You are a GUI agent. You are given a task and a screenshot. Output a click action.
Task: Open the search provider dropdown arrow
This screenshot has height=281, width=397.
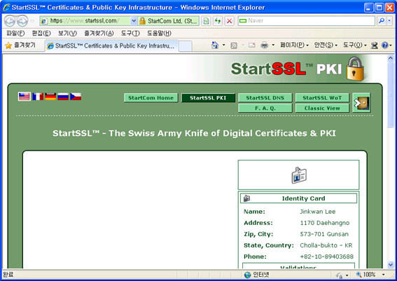pos(389,21)
